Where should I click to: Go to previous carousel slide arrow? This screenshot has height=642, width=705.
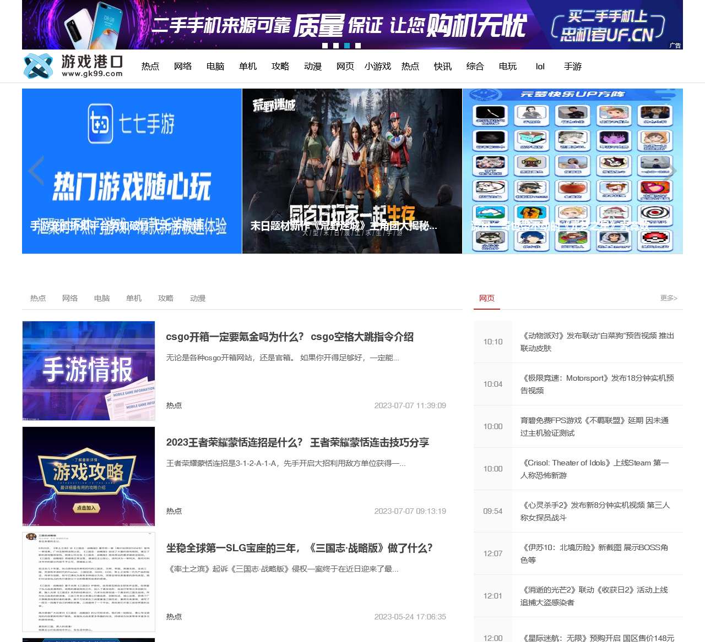pyautogui.click(x=36, y=171)
